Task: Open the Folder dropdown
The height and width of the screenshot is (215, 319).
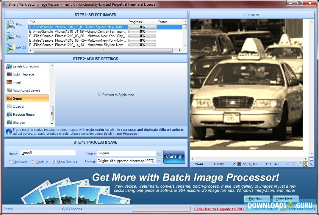Action: pyautogui.click(x=158, y=153)
